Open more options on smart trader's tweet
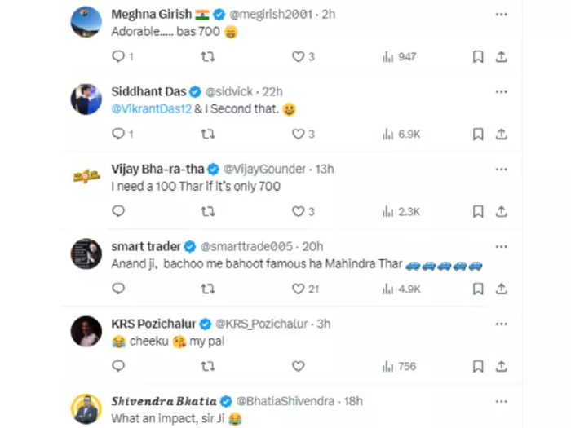Screen dimensions: 571x428 point(500,246)
